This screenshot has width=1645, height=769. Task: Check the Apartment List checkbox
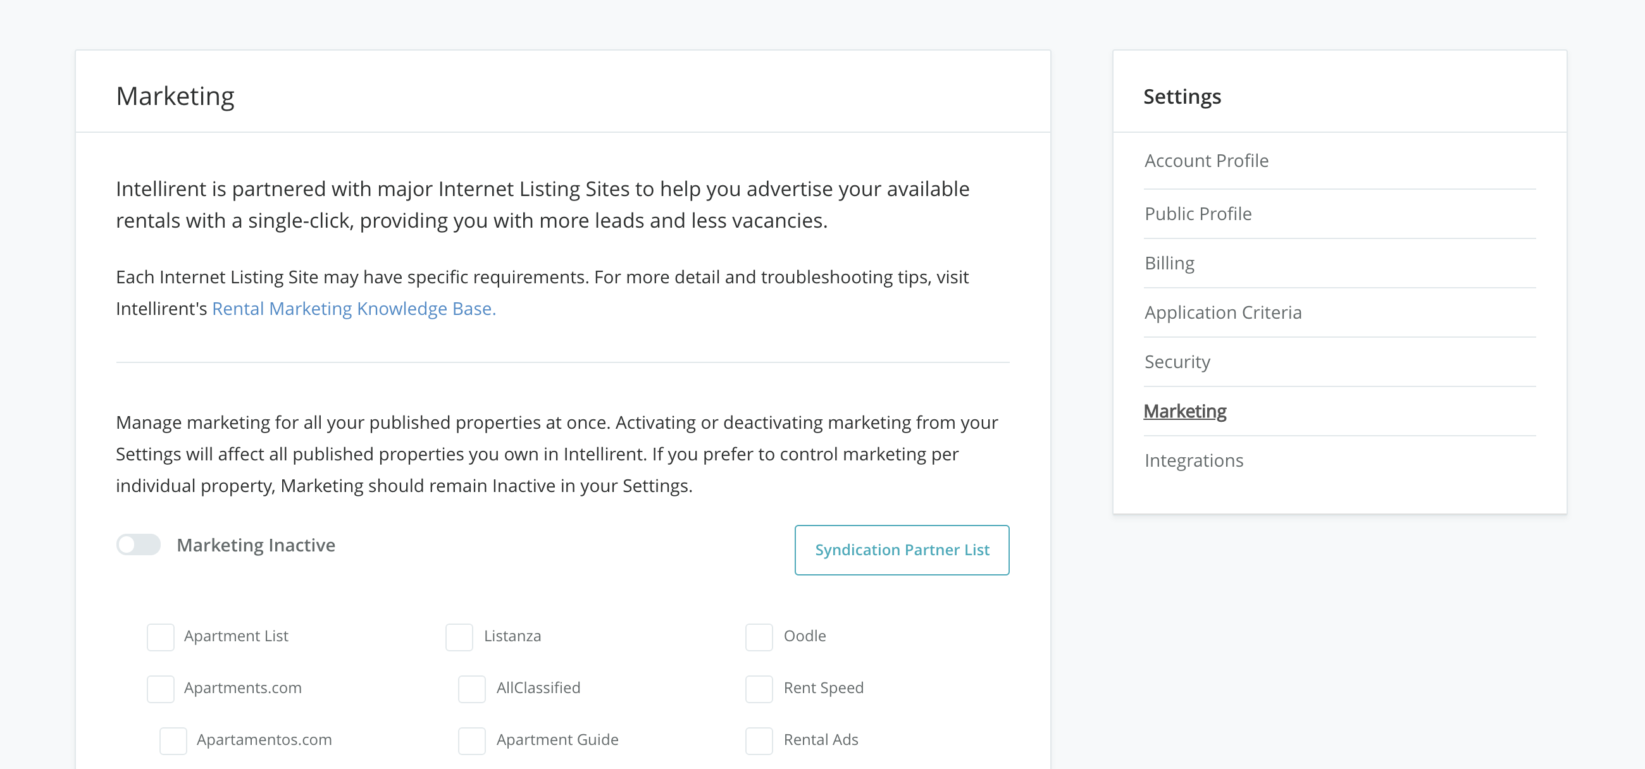160,636
